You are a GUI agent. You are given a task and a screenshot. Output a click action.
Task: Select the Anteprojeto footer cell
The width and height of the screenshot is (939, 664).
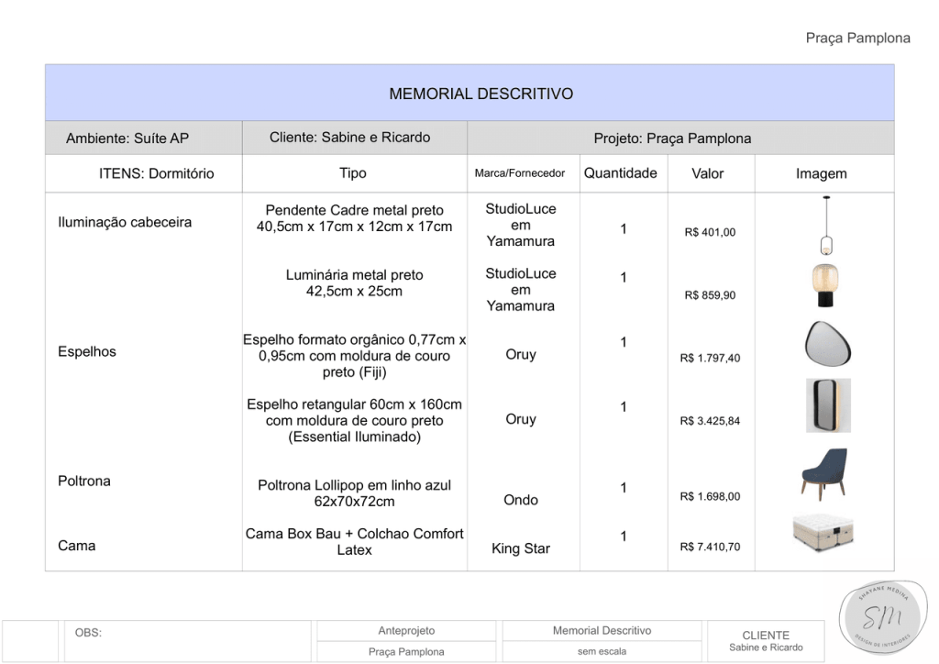(406, 631)
